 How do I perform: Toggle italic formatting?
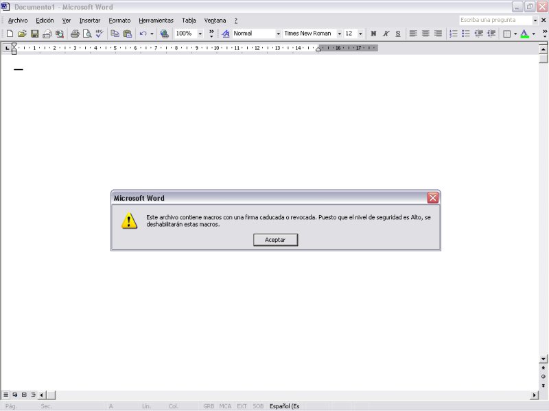pyautogui.click(x=386, y=34)
